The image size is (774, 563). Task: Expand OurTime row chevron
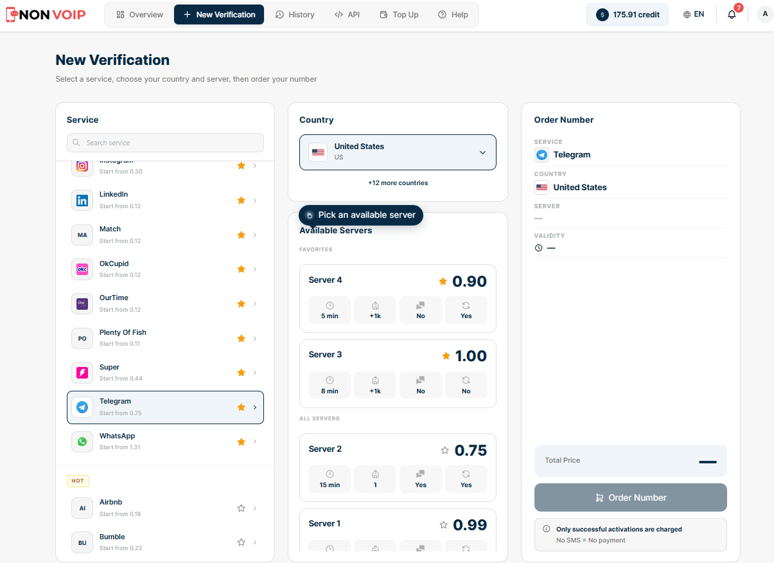coord(255,303)
